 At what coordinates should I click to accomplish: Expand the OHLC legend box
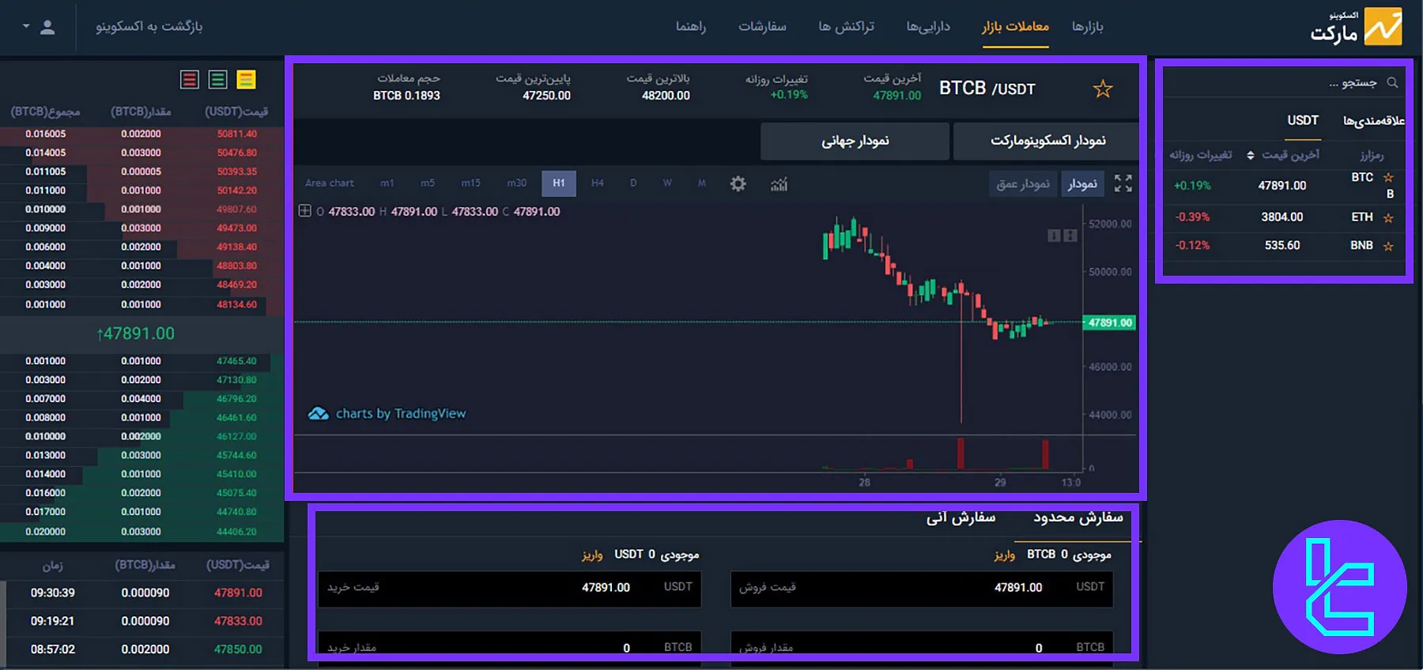click(x=304, y=211)
